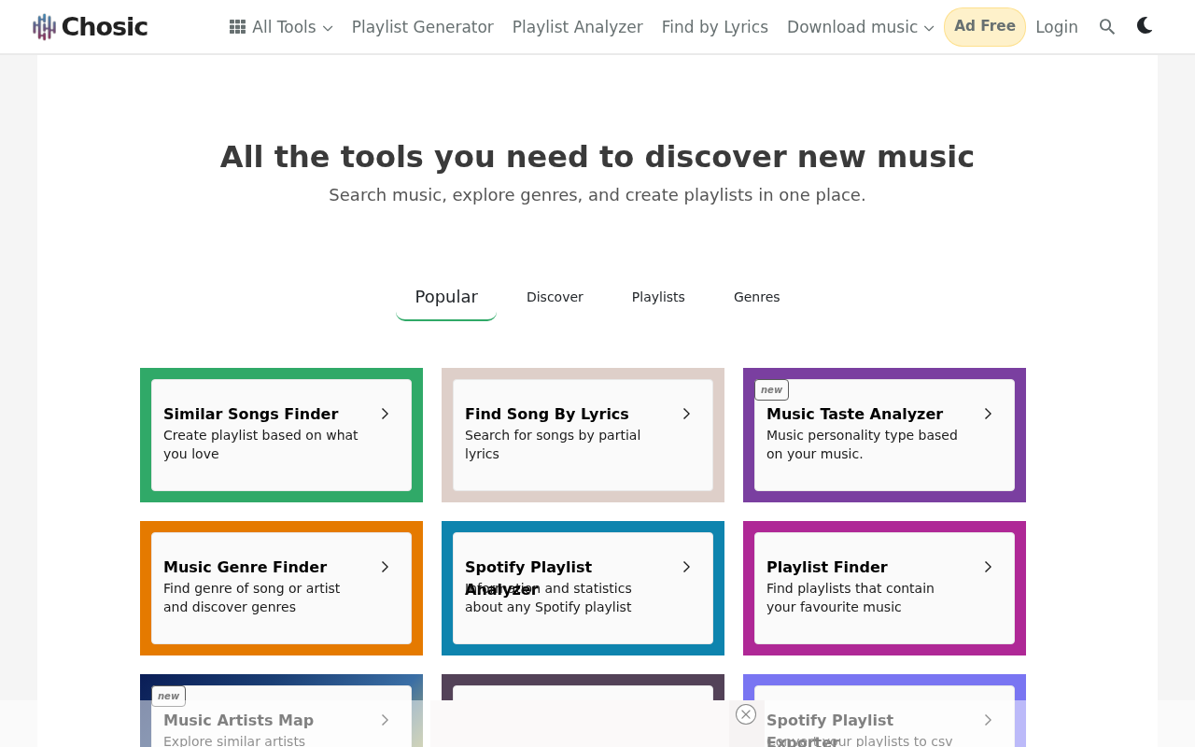Close the bottom ad banner
Screen dimensions: 1195x747
click(746, 714)
